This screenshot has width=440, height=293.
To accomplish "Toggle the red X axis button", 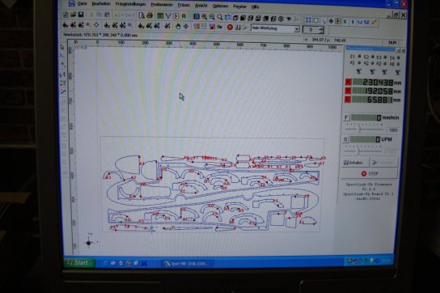I will [349, 82].
